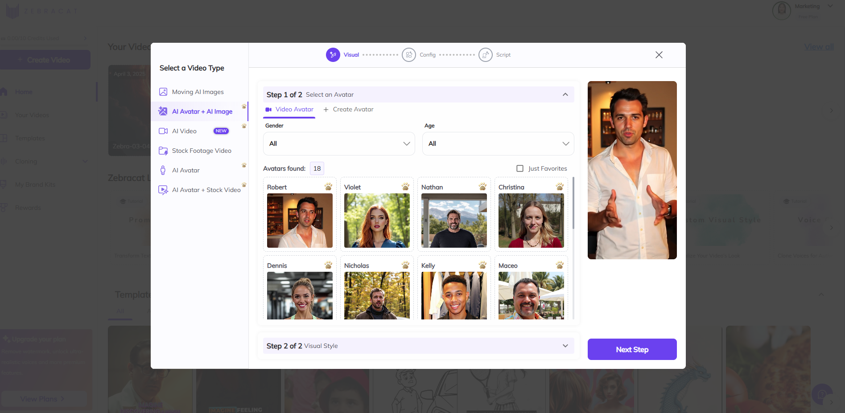
Task: Favorite Violet avatar with paw icon
Action: click(405, 187)
